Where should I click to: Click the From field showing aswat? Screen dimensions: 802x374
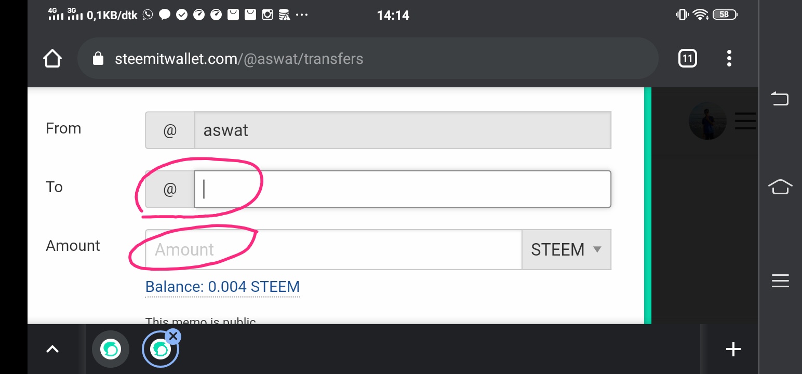point(402,130)
